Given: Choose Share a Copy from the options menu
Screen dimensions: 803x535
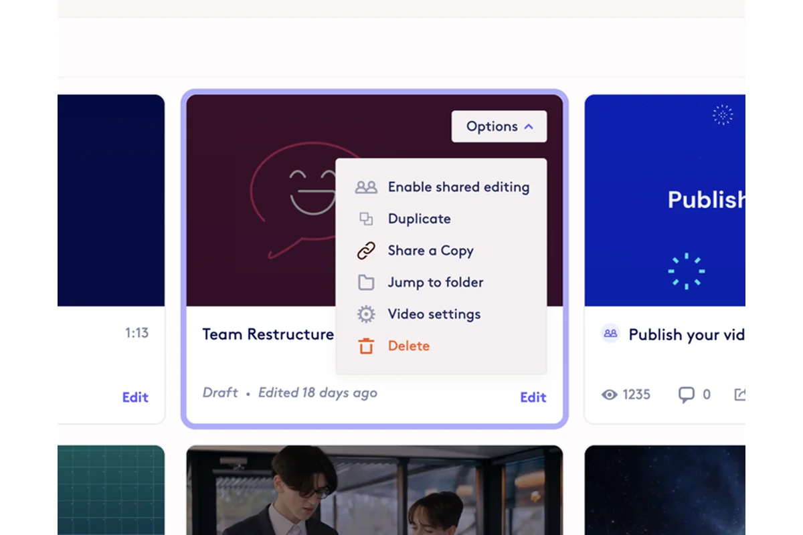Looking at the screenshot, I should 431,251.
